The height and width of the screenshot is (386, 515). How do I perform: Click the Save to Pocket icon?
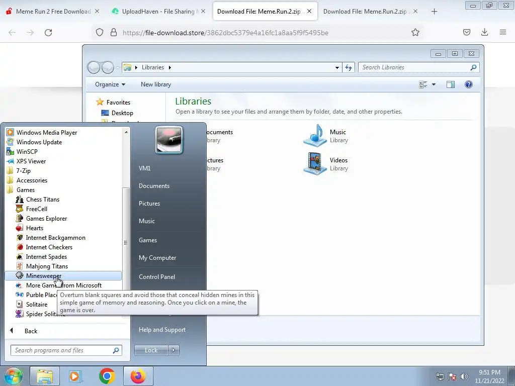coord(466,32)
